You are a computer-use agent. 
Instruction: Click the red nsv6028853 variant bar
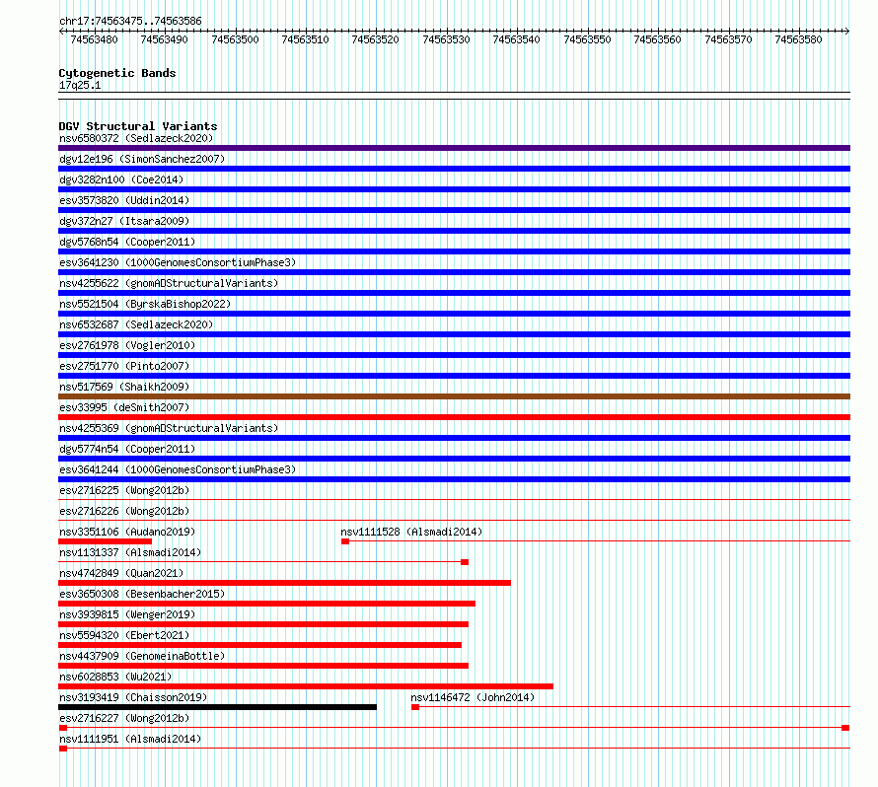306,686
